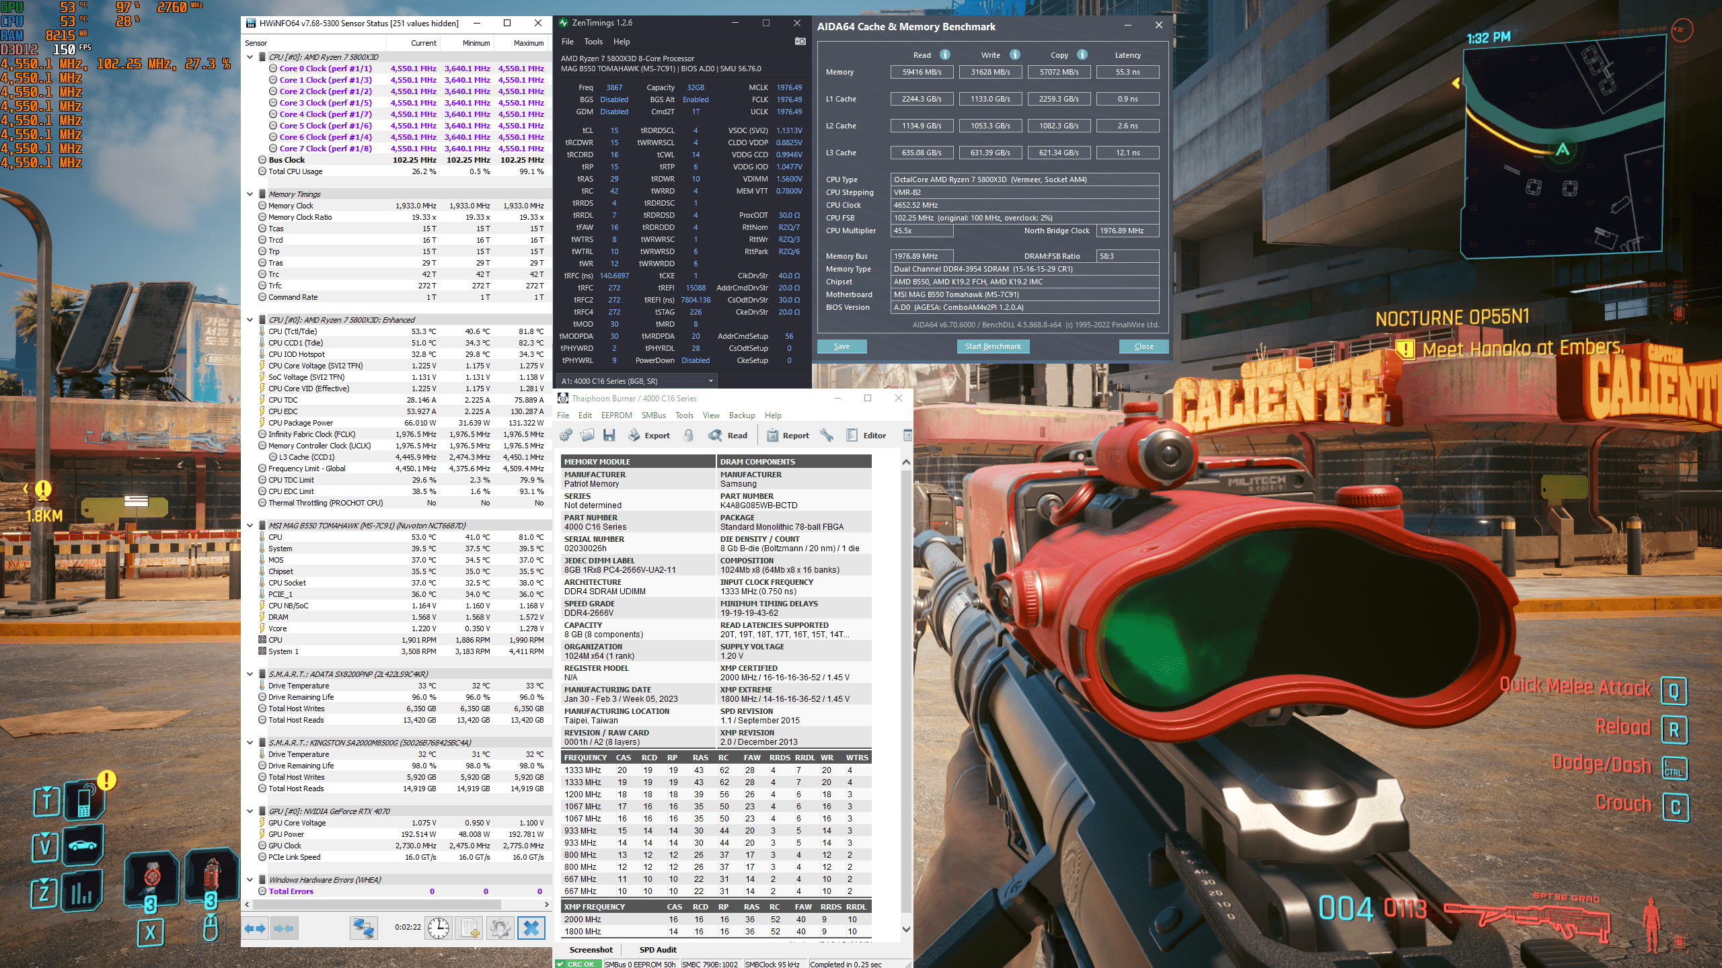Collapse the ADATA SX8200PNP S.M.A.R.T. group
Viewport: 1722px width, 968px height.
point(250,674)
